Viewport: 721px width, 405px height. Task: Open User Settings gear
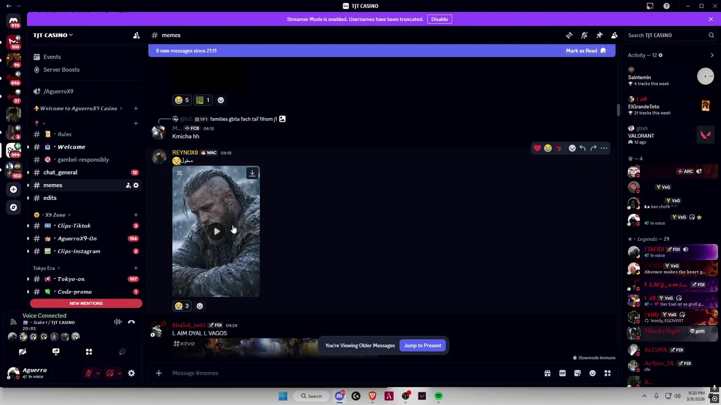[131, 373]
